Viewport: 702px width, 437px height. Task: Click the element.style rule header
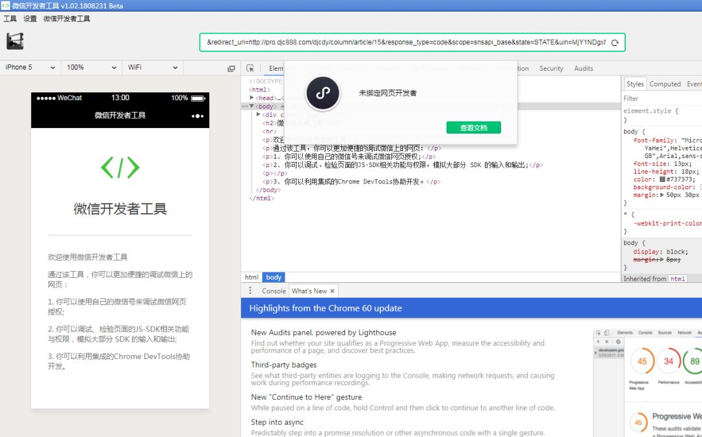(651, 111)
